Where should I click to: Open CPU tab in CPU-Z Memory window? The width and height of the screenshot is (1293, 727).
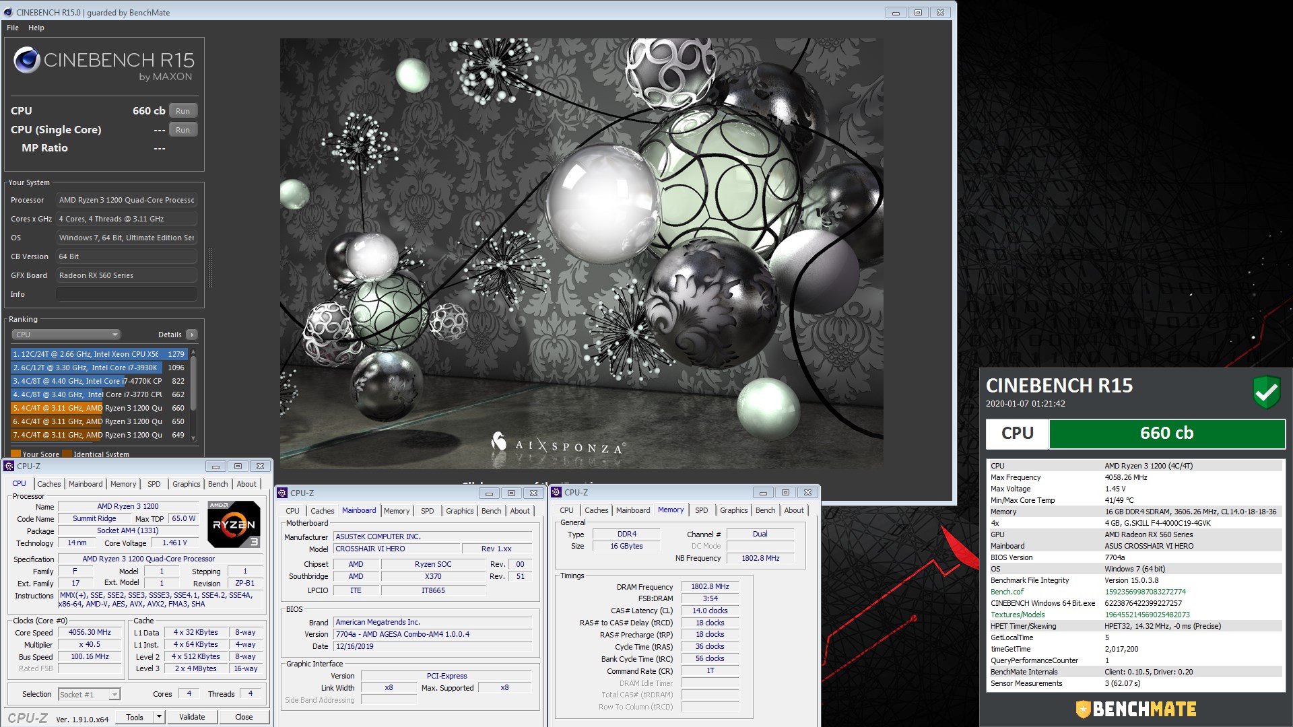coord(566,510)
